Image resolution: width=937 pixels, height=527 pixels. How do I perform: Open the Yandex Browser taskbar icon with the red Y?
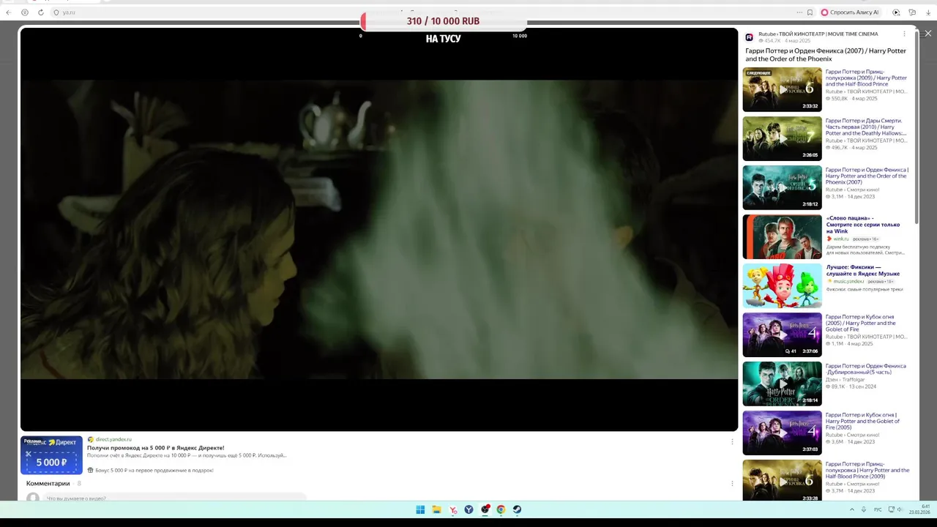coord(453,509)
